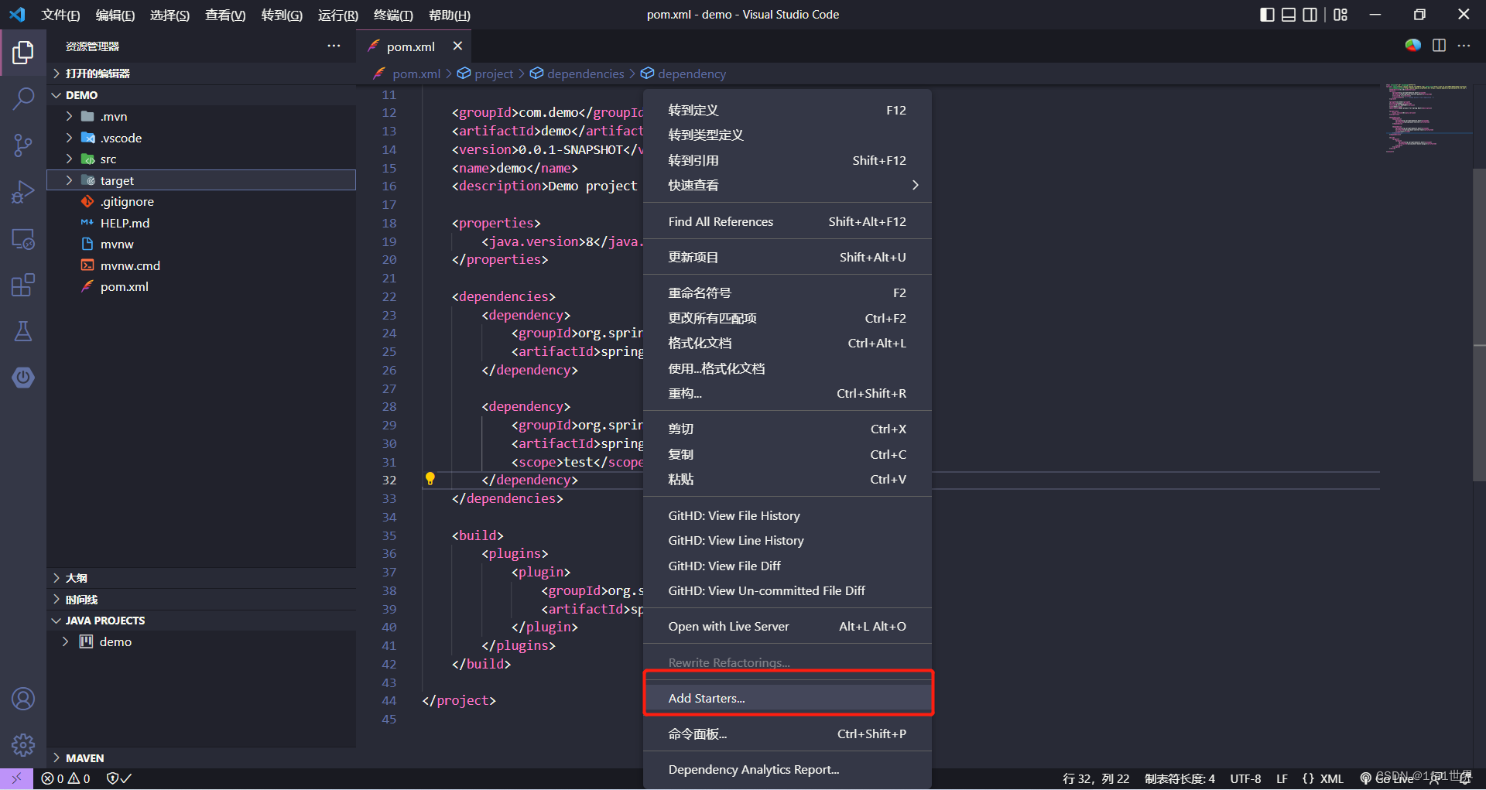
Task: Click the Go Live status bar button
Action: click(1387, 778)
